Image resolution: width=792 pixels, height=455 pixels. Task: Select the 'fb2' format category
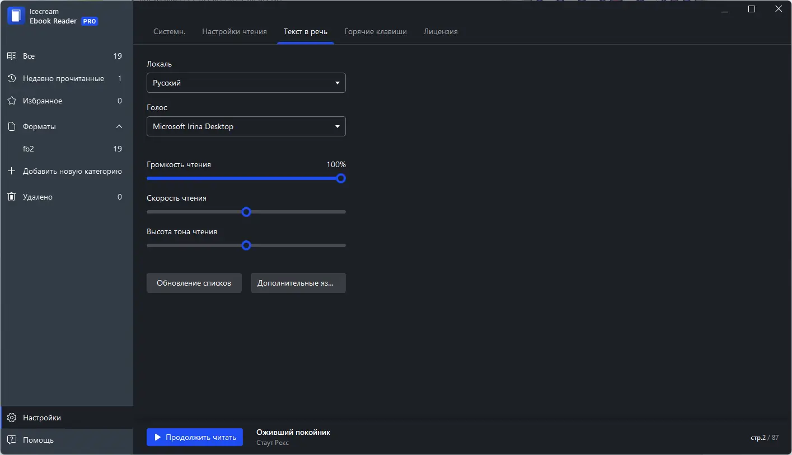(x=29, y=149)
